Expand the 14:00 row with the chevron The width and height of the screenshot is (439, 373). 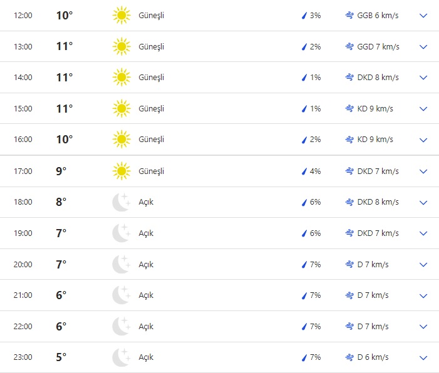(x=423, y=78)
